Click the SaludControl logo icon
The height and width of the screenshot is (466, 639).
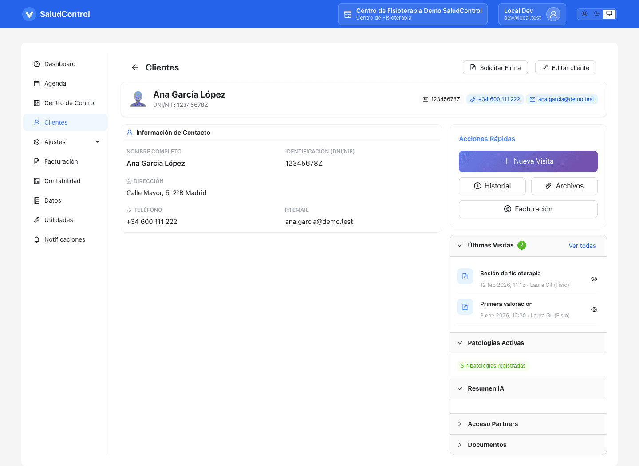[29, 14]
